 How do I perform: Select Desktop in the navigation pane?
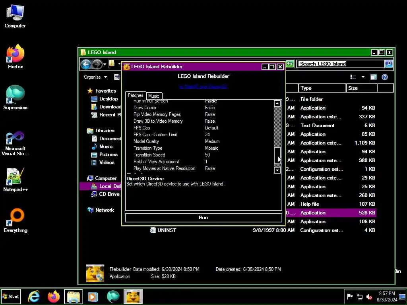click(x=105, y=99)
